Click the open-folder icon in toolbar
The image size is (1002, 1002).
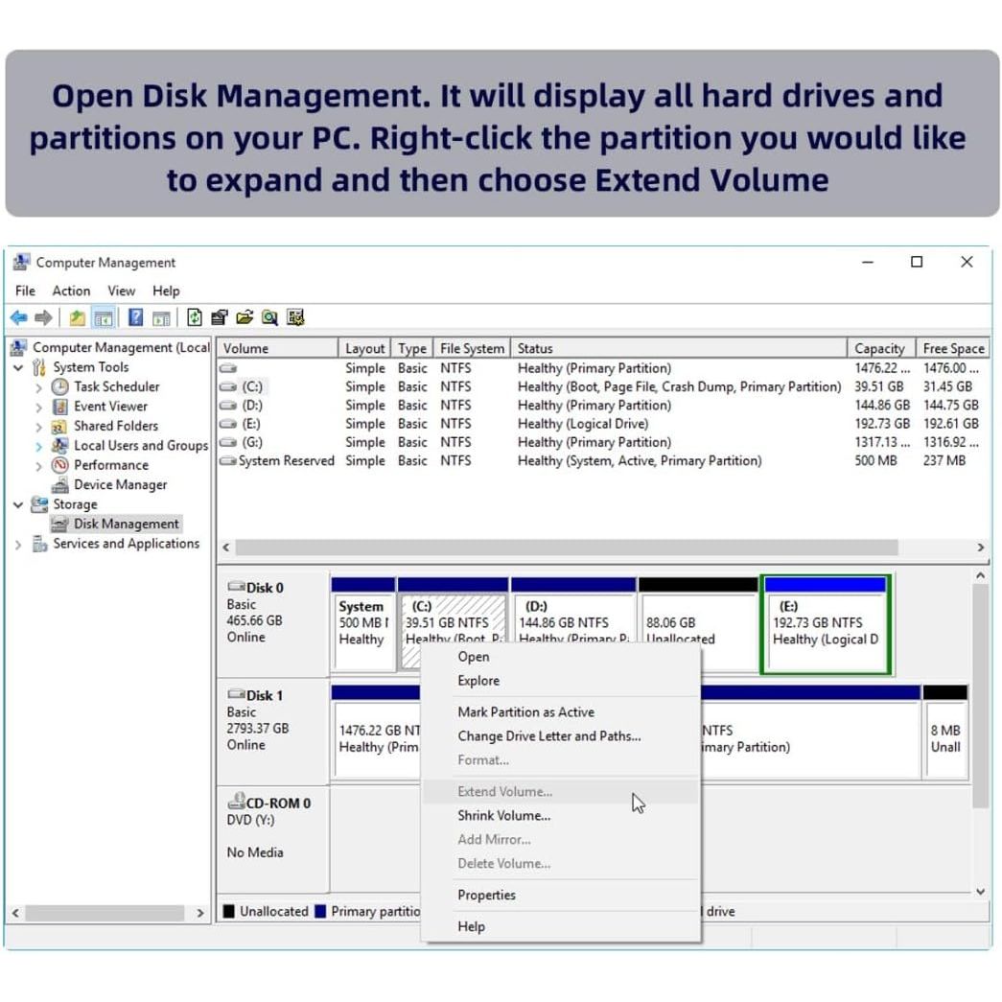(x=245, y=317)
